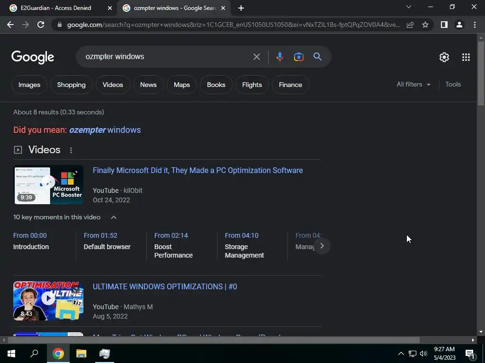Click the address bar URL
The image size is (485, 363).
tap(234, 25)
